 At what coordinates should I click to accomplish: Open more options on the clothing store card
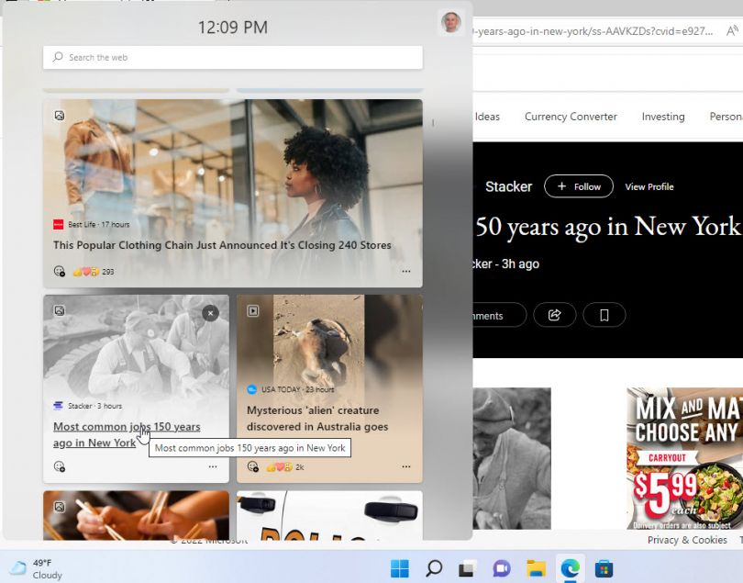(406, 270)
